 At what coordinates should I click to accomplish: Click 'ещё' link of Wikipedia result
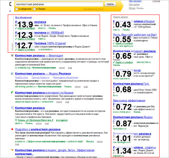(x=70, y=68)
